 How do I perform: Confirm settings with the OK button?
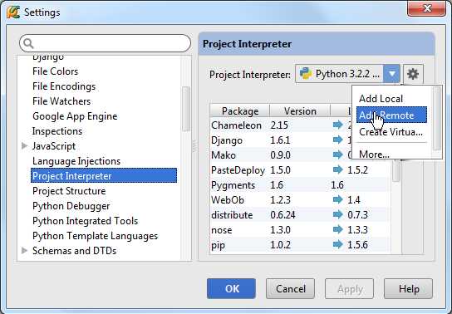[231, 288]
